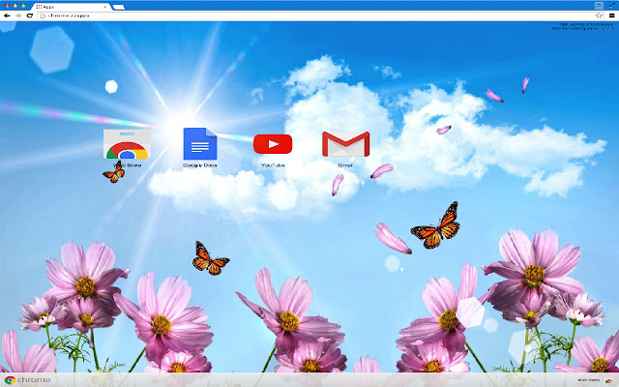Click the sign in link

tap(606, 28)
